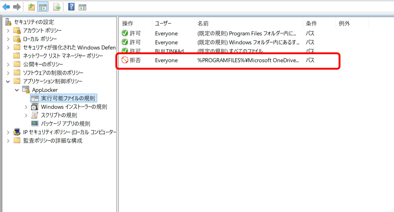Expand the ローカル ポリシー node

click(8, 39)
